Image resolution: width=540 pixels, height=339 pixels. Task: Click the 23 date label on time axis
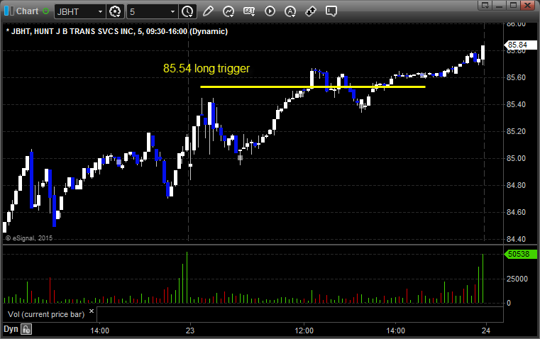(190, 330)
